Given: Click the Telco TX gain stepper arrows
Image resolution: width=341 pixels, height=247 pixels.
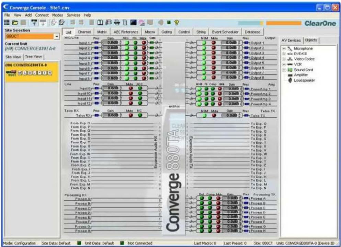Looking at the screenshot, I should click(x=239, y=116).
